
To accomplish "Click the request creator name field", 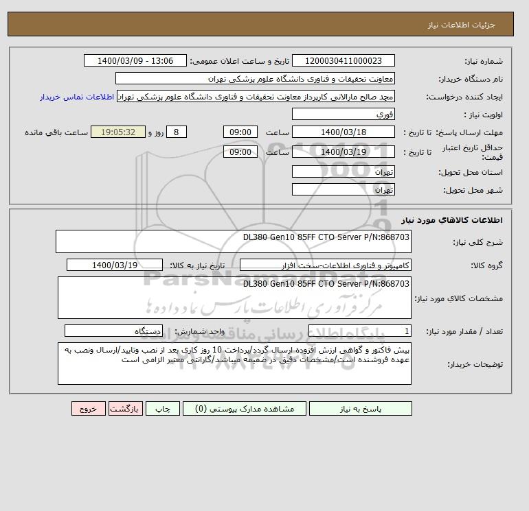I will click(x=256, y=96).
